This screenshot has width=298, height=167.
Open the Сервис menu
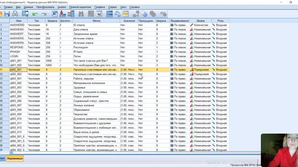point(113,7)
